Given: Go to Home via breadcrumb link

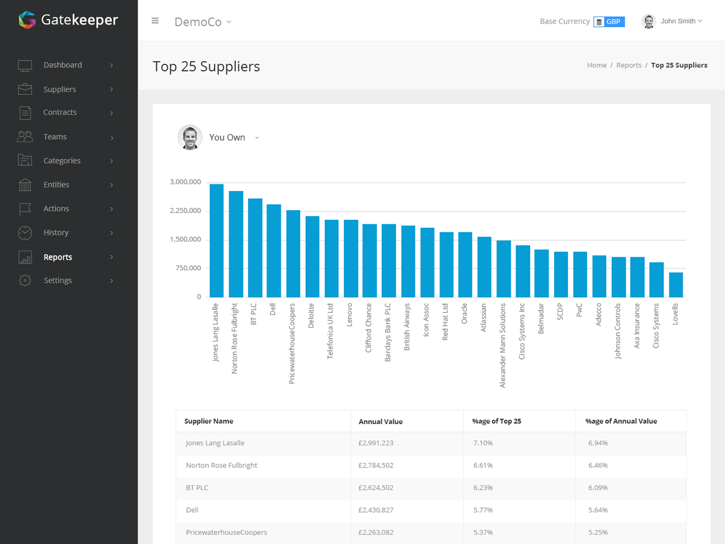Looking at the screenshot, I should 596,65.
